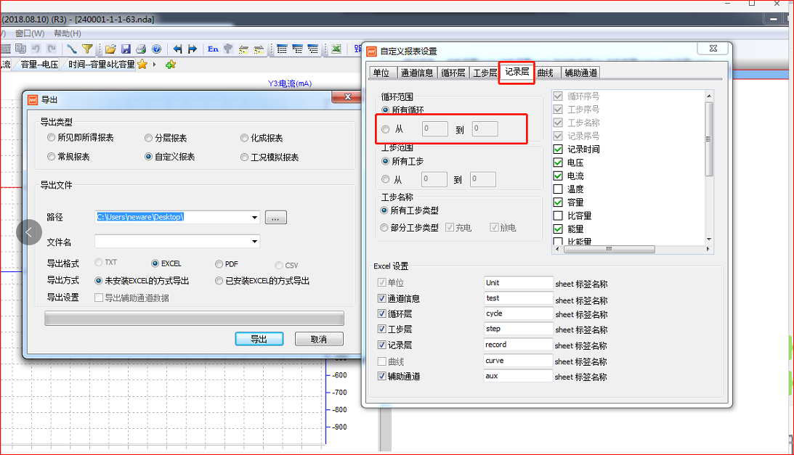The image size is (794, 455).
Task: Open the 时间--容里&比容里 chart tab
Action: tap(101, 65)
